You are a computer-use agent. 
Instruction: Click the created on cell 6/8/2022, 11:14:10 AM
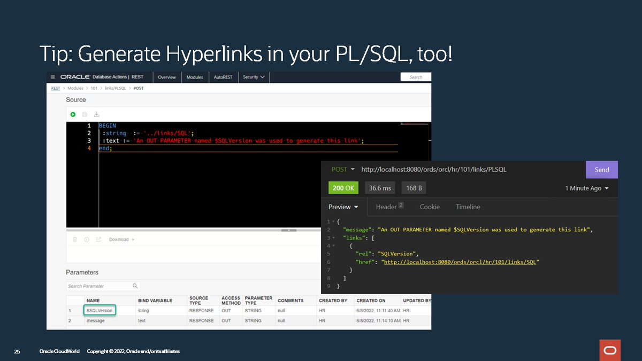click(x=378, y=321)
